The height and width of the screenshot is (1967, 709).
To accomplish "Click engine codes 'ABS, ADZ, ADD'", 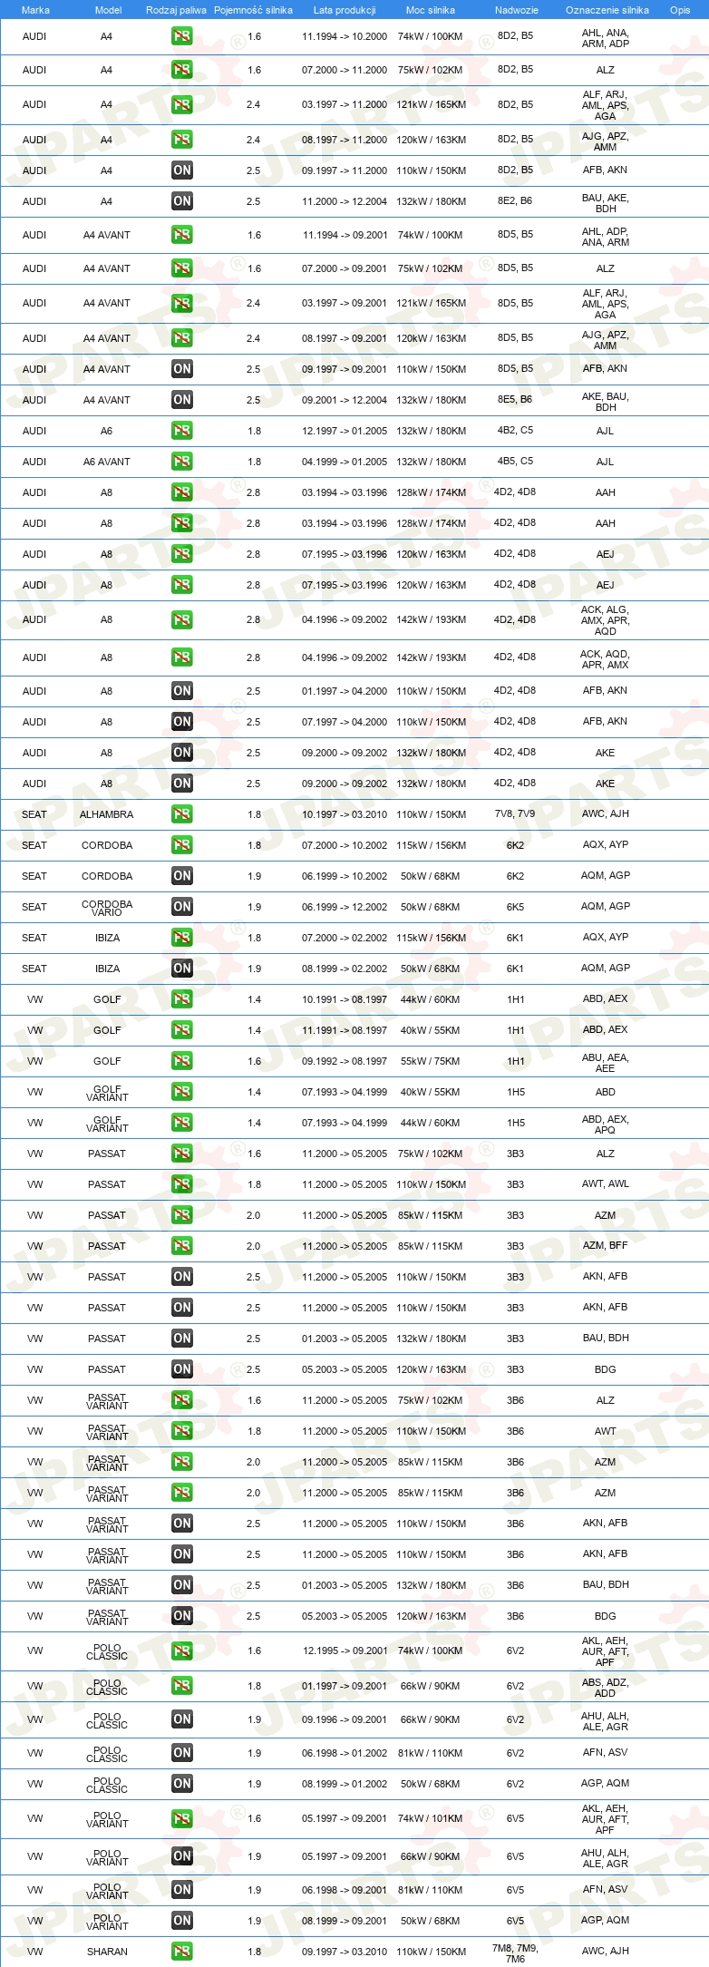I will pos(605,1688).
